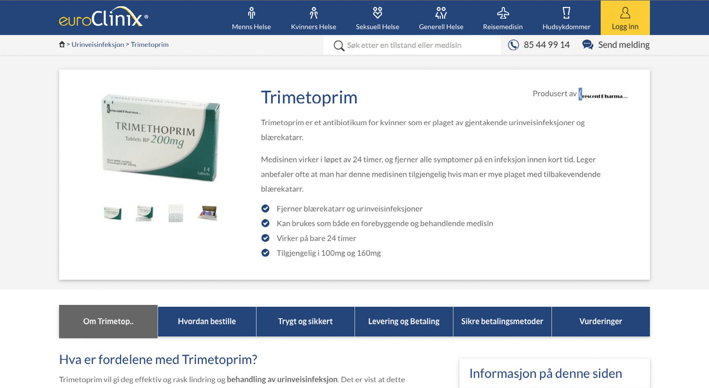Open the Vurderinger tab
This screenshot has height=388, width=709.
[x=600, y=321]
